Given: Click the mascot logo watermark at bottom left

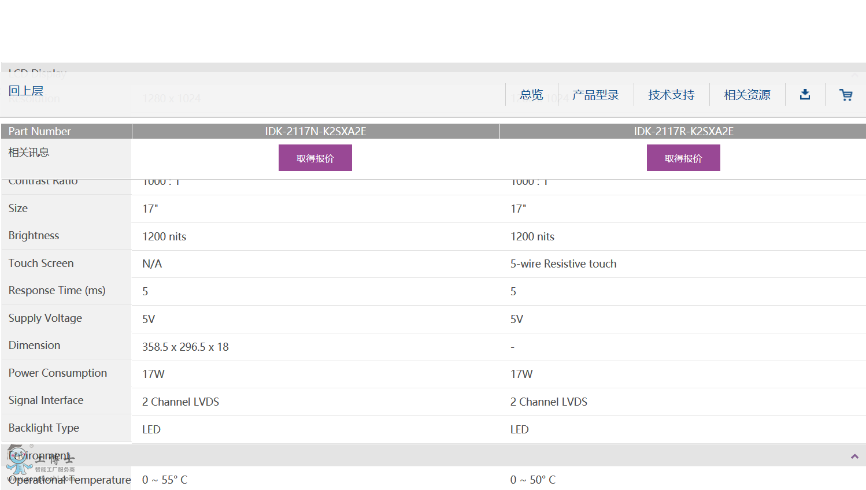Looking at the screenshot, I should point(20,461).
